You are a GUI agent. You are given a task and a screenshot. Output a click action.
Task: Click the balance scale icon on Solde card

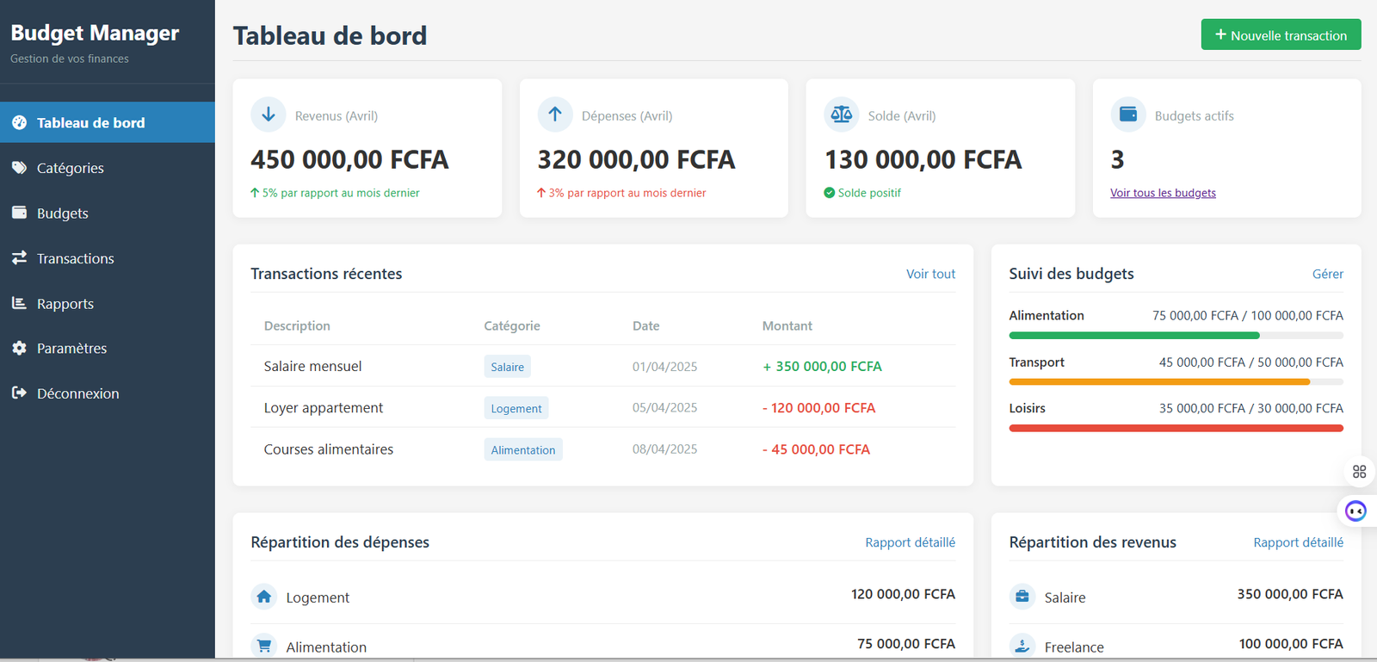842,114
